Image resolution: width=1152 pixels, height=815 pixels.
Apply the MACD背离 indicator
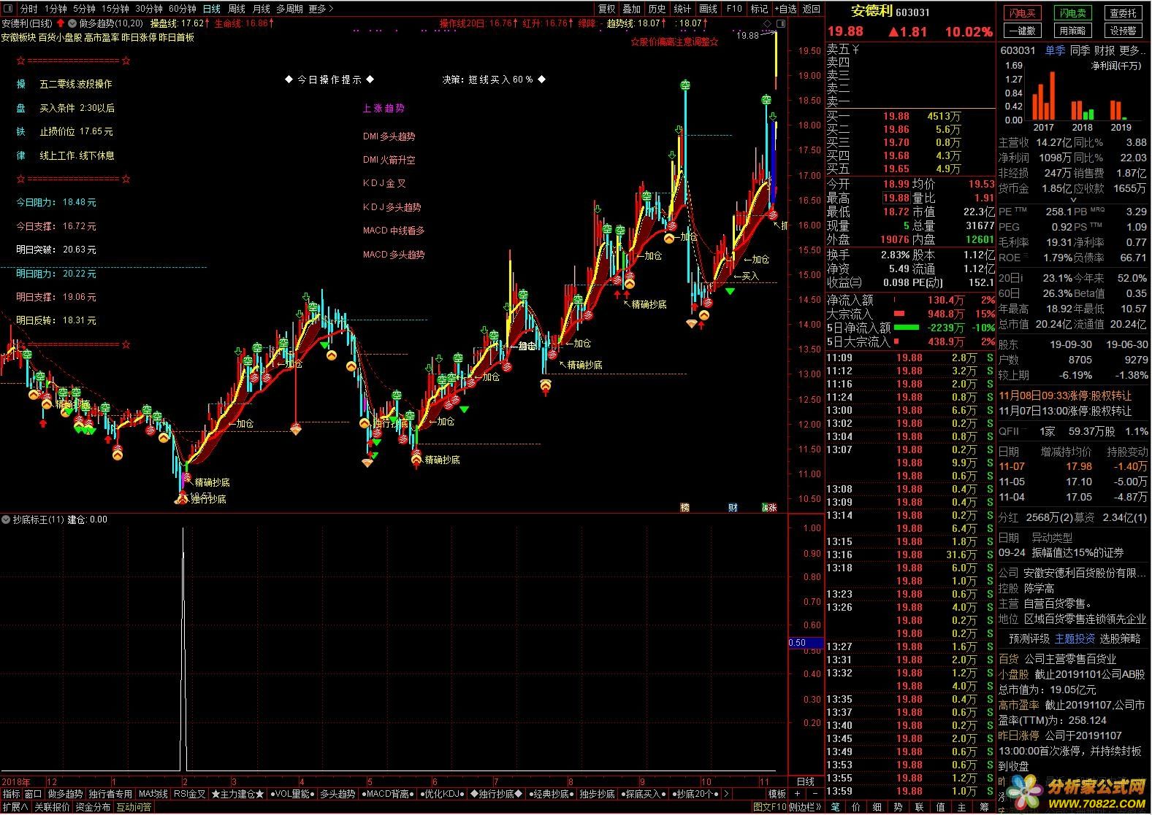coord(388,794)
